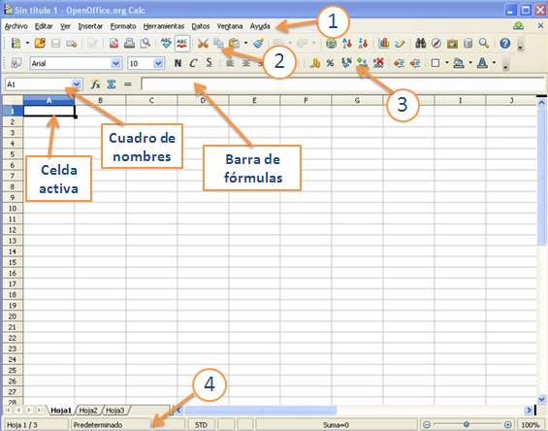The height and width of the screenshot is (431, 548).
Task: Open Find & Replace binoculars icon
Action: pos(420,43)
